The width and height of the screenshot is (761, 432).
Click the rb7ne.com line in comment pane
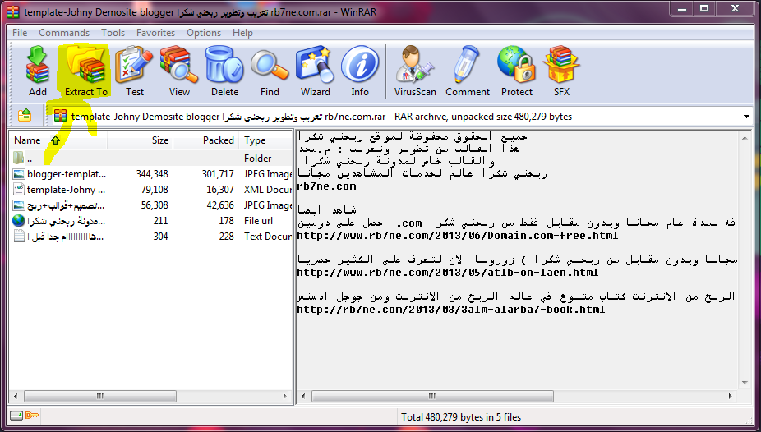coord(326,186)
